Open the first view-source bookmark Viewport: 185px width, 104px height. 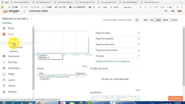[20, 2]
